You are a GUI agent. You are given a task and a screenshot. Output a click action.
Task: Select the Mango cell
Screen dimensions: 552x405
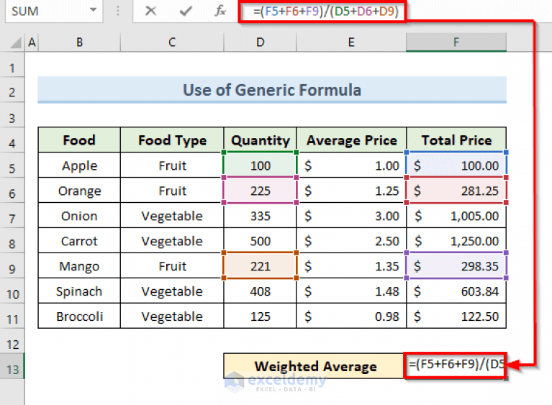tap(79, 265)
